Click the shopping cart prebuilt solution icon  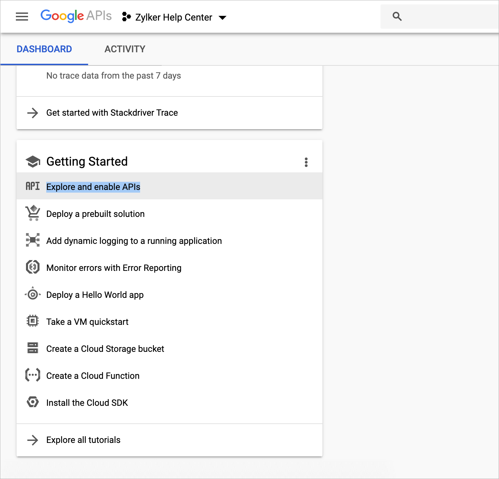[33, 214]
